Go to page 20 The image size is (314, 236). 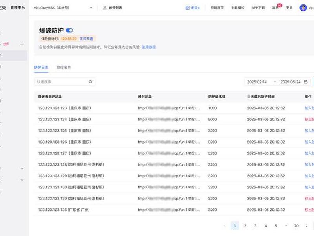click(296, 225)
